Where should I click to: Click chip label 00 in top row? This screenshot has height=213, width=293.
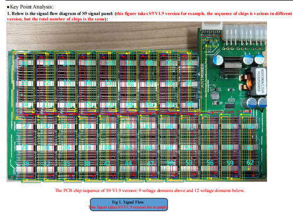pos(189,104)
